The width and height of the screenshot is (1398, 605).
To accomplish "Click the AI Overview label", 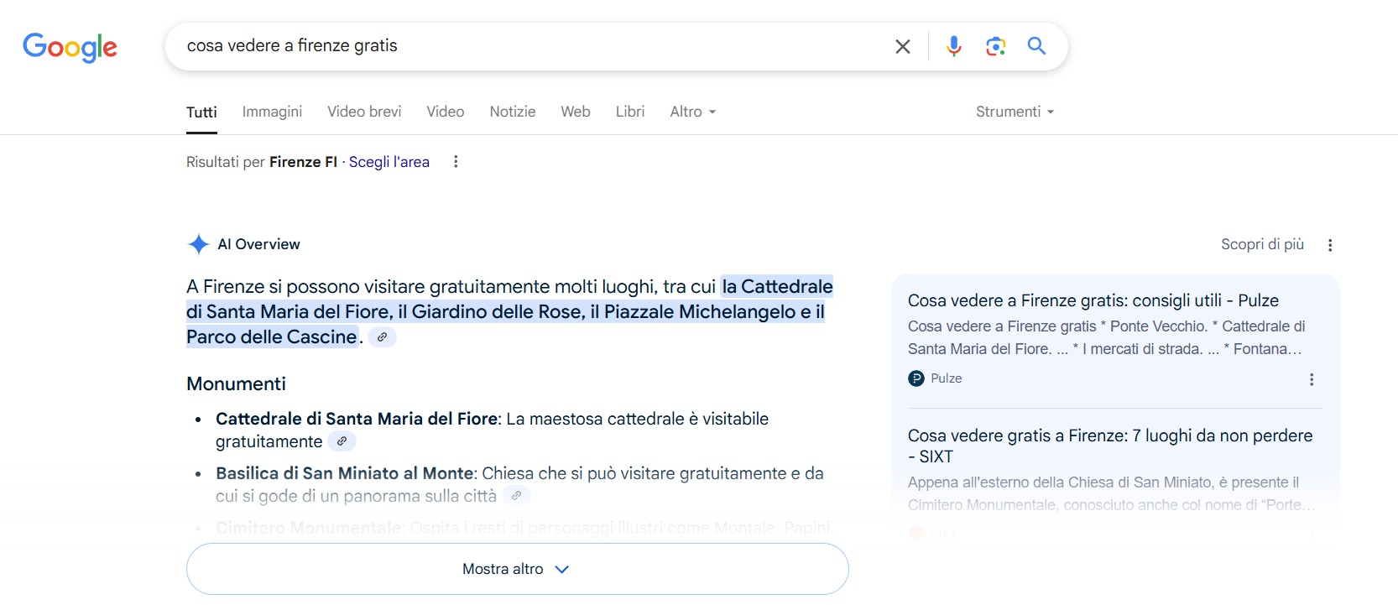I will pos(258,244).
